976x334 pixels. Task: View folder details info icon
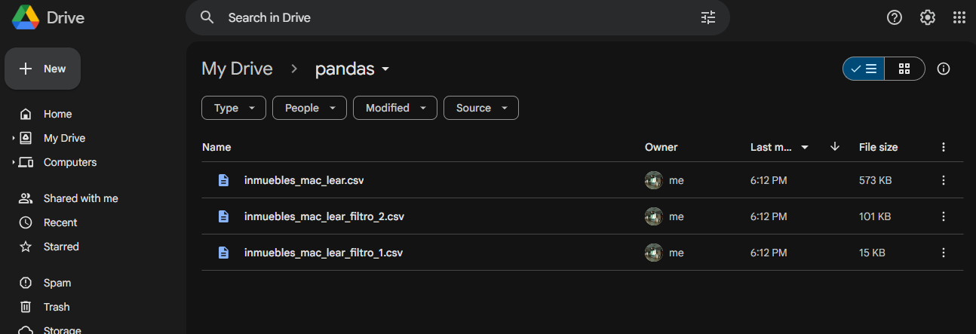(x=943, y=69)
